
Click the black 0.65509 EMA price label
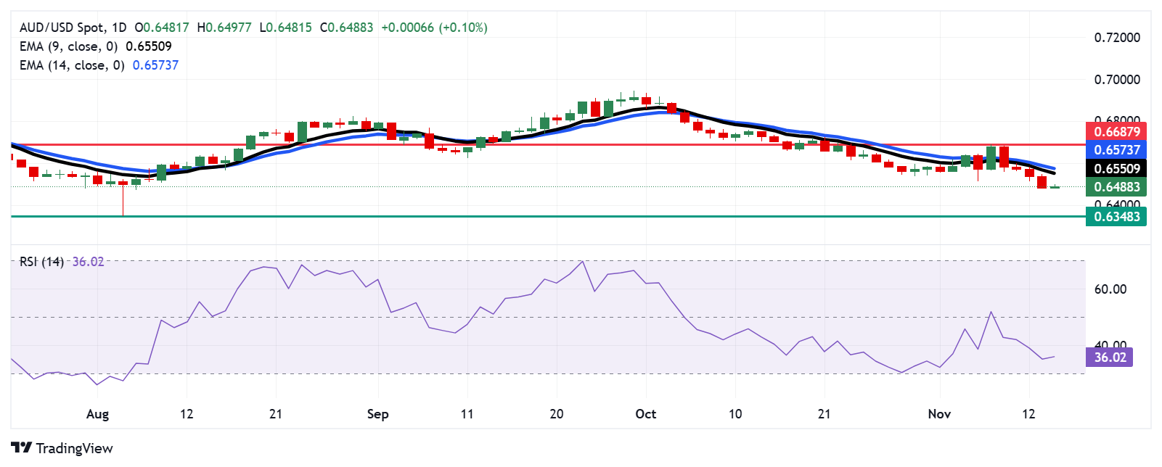click(x=1116, y=168)
